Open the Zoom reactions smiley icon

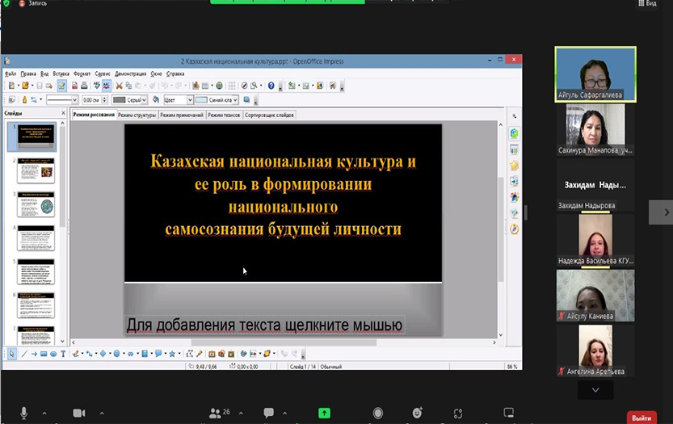(x=417, y=413)
